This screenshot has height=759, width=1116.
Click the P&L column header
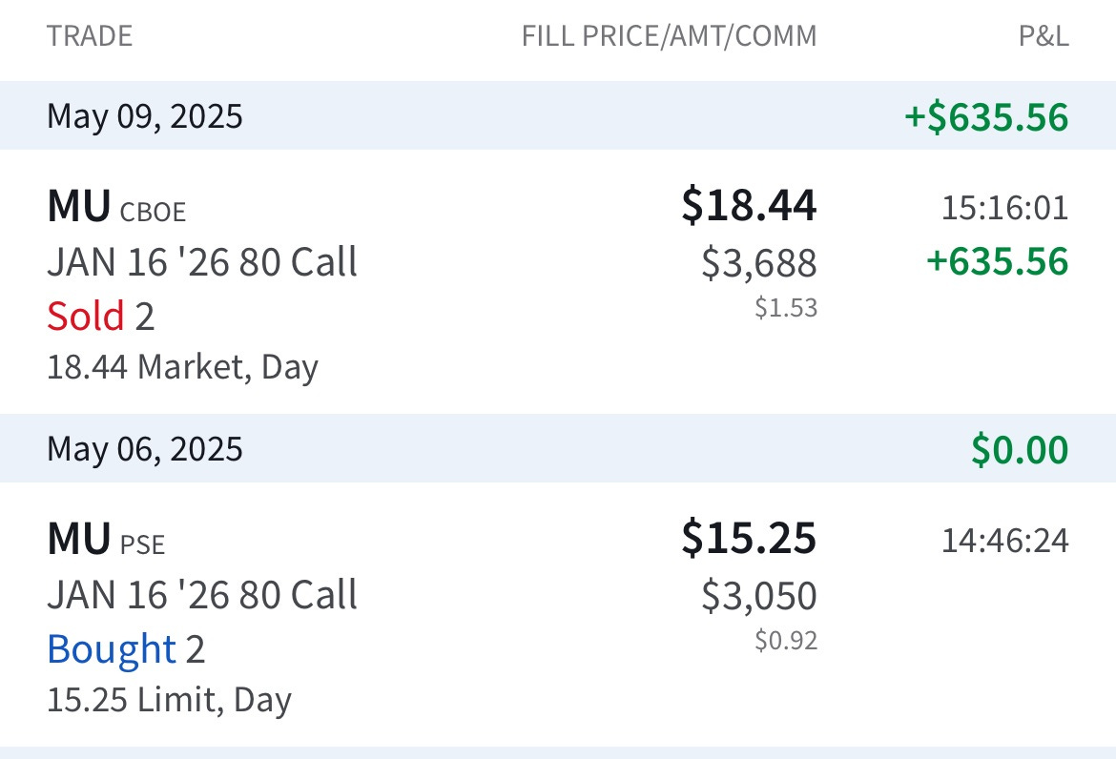(x=1044, y=36)
